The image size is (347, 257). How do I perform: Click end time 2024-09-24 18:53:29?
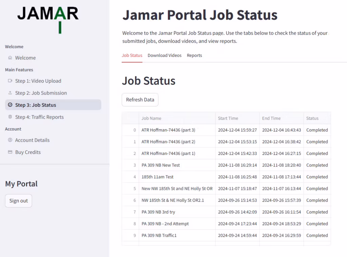pos(282,224)
